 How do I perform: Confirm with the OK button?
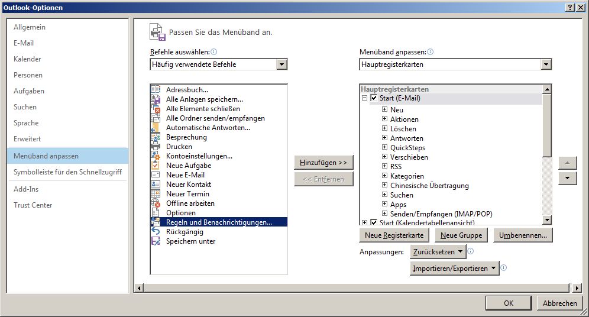pos(508,303)
